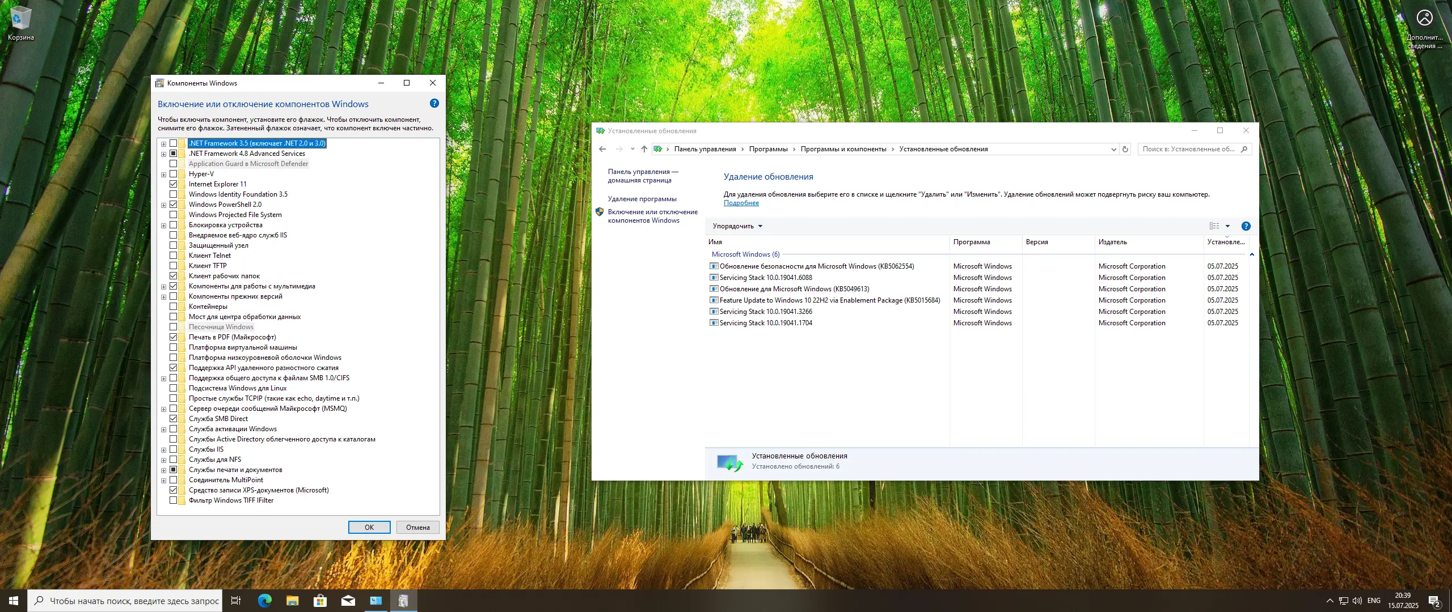Click the search field in Установленные обновления
This screenshot has height=612, width=1452.
tap(1188, 149)
